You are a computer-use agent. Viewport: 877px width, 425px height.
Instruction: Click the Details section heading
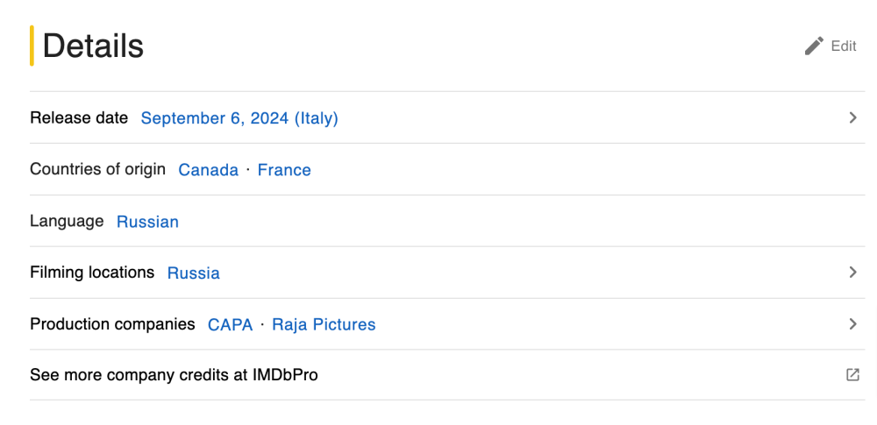(x=93, y=46)
